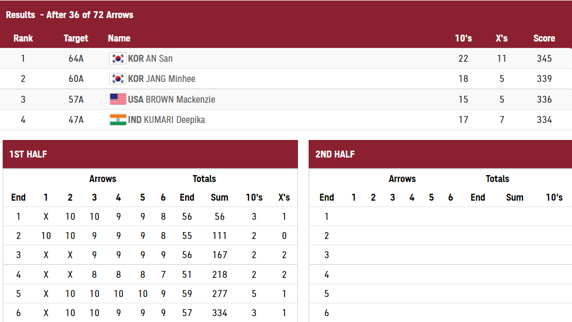This screenshot has width=572, height=322.
Task: Click the South Korea flag beside JANG Minhee
Action: click(x=118, y=78)
